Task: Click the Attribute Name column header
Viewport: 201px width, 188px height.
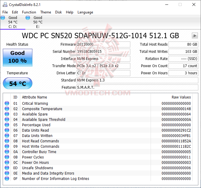Action: 35,97
